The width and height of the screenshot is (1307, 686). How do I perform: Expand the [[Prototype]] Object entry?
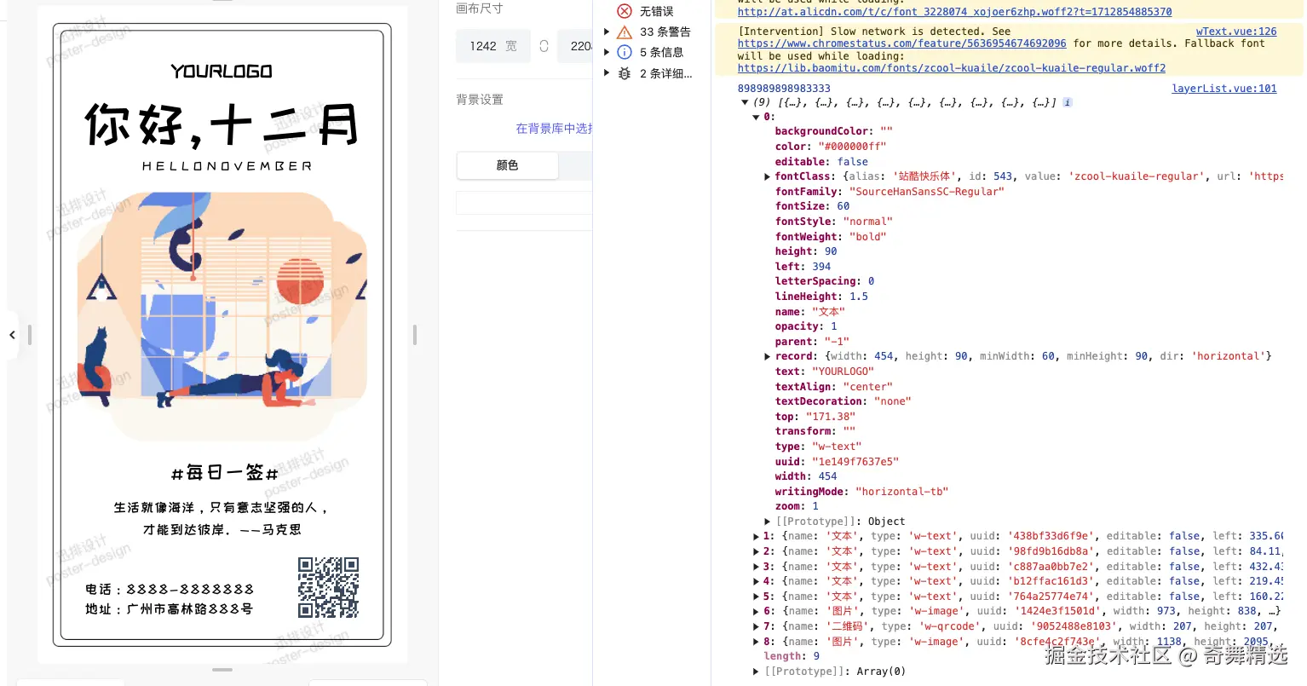[766, 521]
